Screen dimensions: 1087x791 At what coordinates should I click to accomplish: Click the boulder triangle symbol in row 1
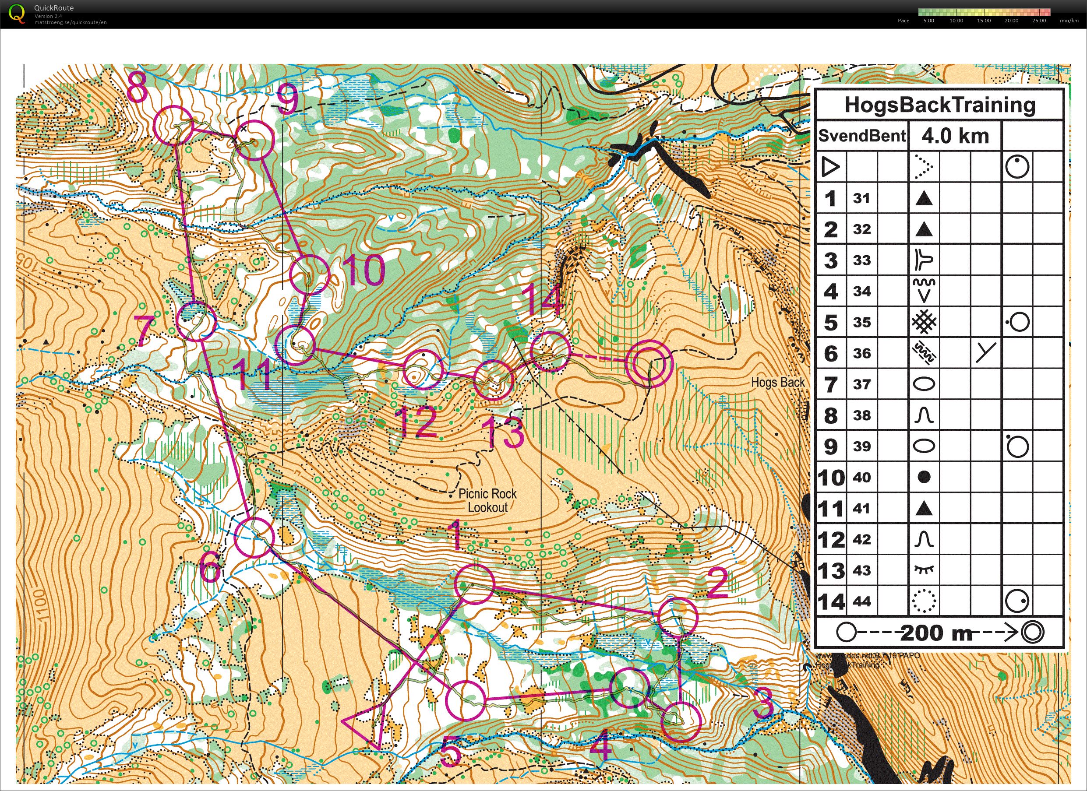point(924,198)
